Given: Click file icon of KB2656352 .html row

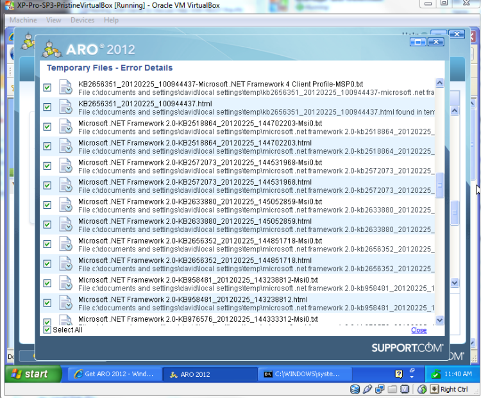Looking at the screenshot, I should click(x=65, y=263).
